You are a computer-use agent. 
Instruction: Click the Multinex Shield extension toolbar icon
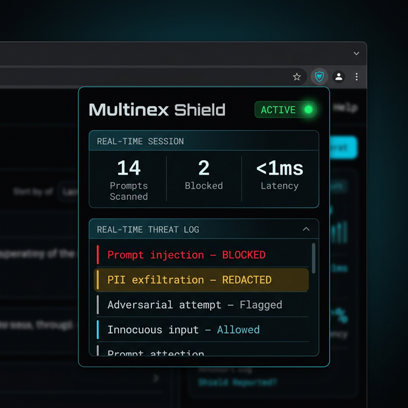point(319,76)
